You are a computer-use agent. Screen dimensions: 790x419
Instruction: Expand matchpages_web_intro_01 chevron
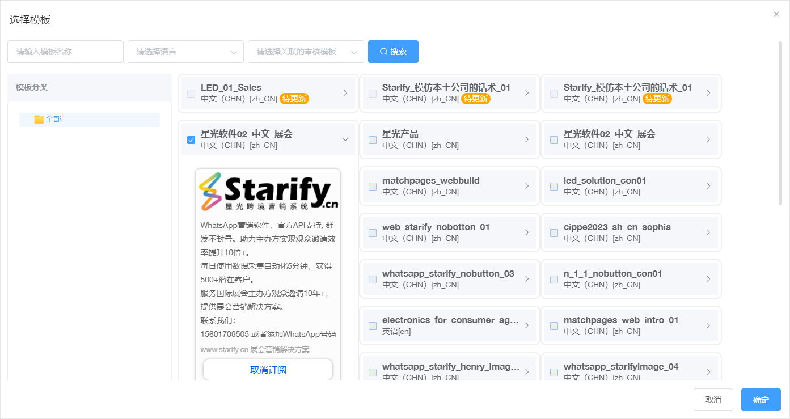[x=708, y=325]
